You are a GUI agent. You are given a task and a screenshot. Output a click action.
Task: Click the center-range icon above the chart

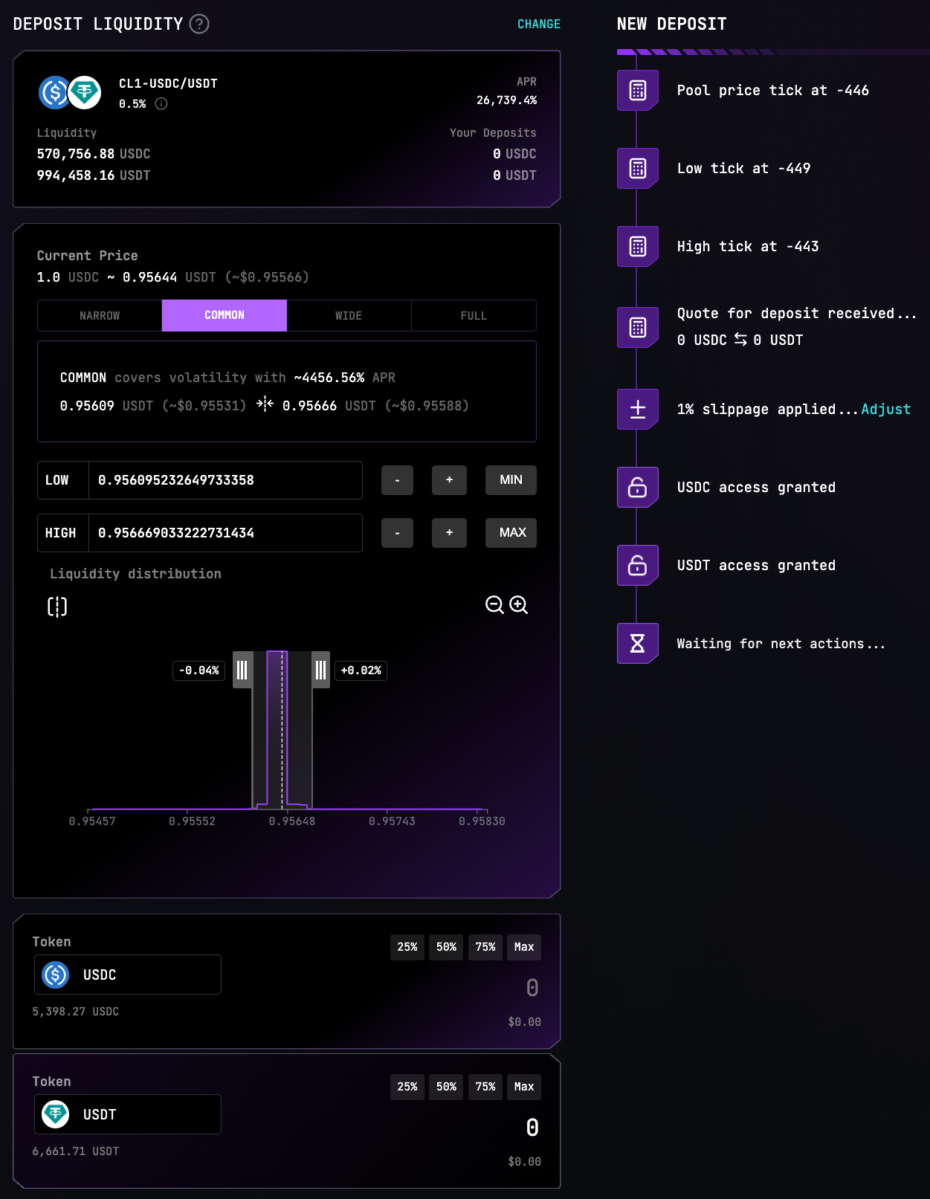[57, 607]
